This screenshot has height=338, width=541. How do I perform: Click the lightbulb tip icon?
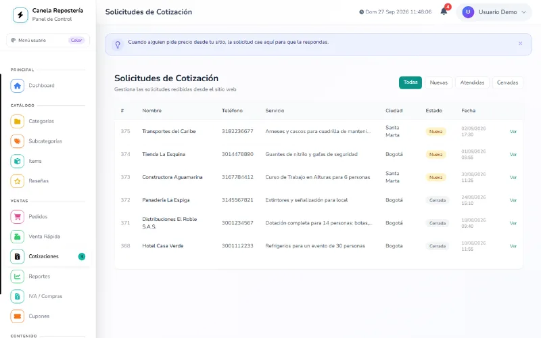118,45
